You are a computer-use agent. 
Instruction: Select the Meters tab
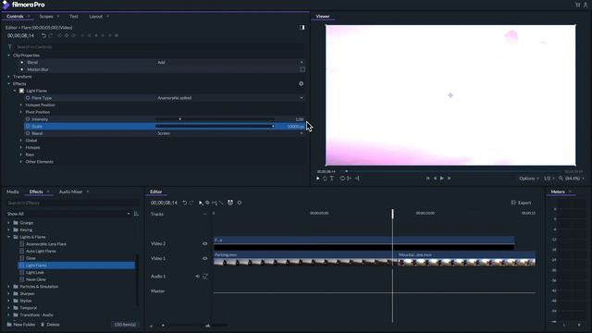pos(558,191)
